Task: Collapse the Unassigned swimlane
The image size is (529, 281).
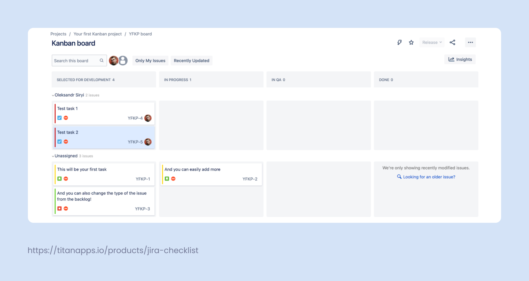Action: (52, 156)
